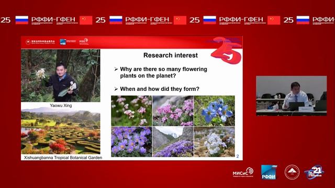Select the close-up purple flowers photo
The image size is (335, 188).
131,142
